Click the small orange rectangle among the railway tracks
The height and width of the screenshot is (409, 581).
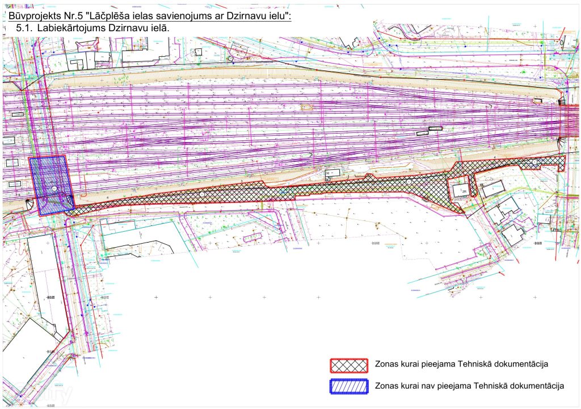306,106
